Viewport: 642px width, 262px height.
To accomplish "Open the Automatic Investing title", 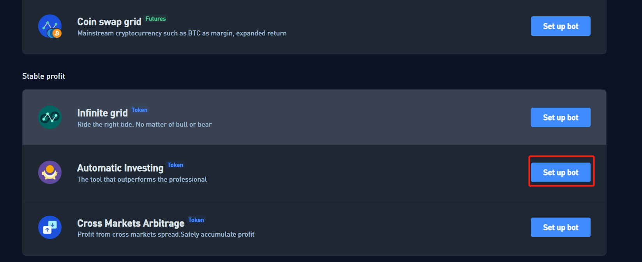I will (120, 168).
